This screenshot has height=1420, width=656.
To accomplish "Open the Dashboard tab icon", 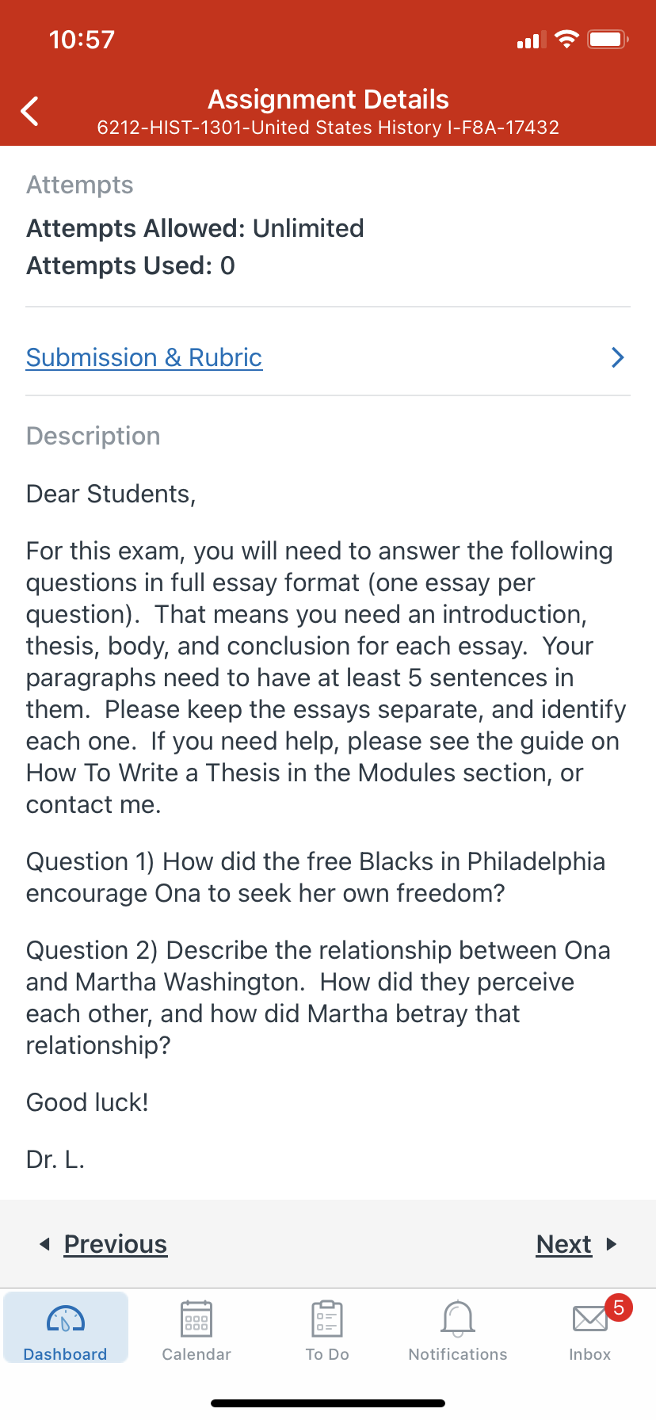I will 66,1319.
